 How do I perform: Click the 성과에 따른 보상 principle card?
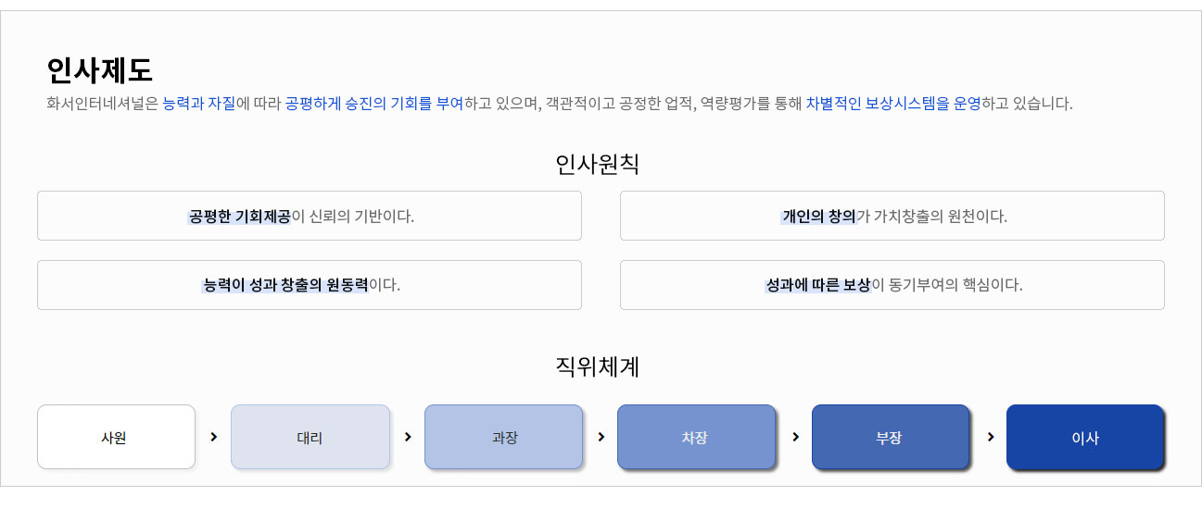click(892, 285)
